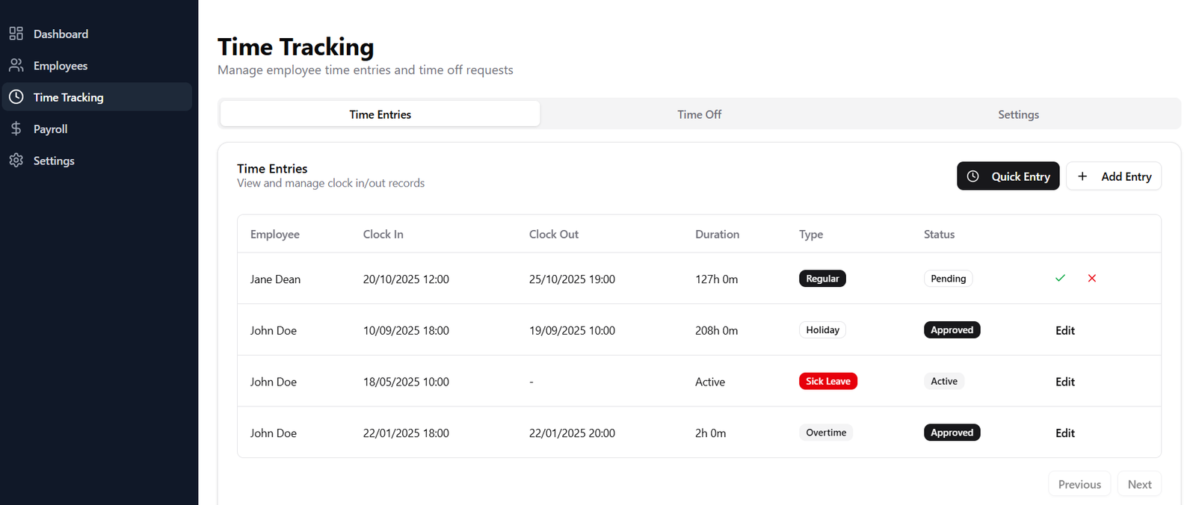Click the Pending status badge
The height and width of the screenshot is (505, 1196).
click(948, 279)
